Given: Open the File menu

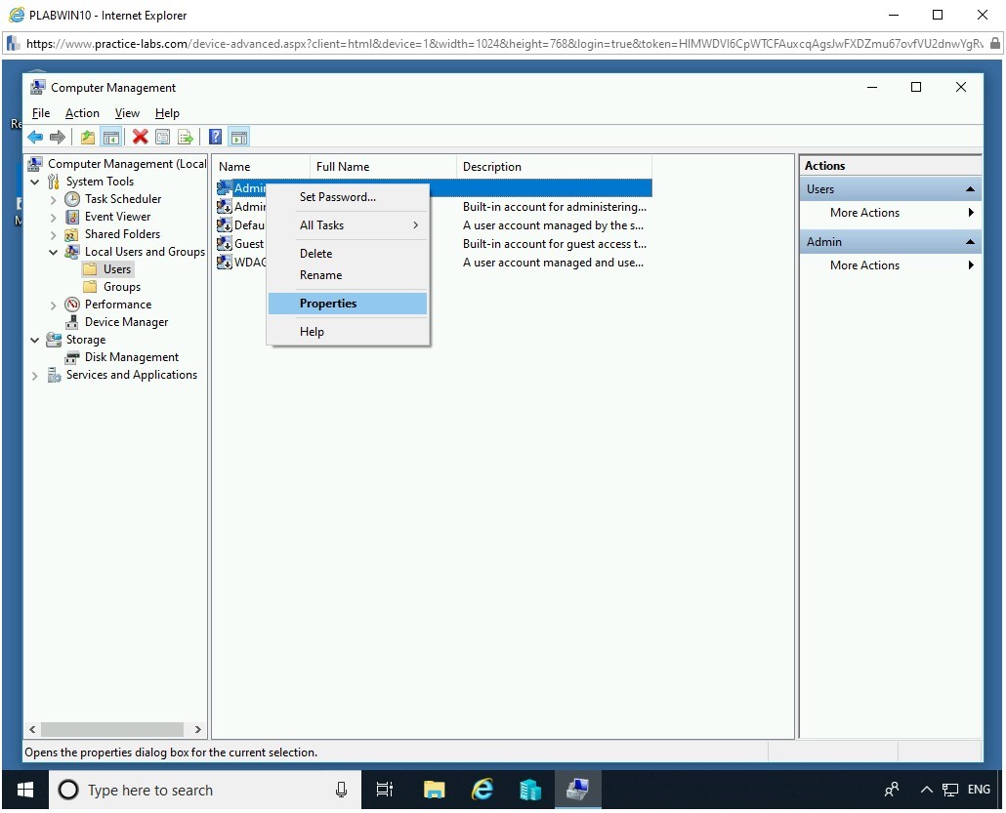Looking at the screenshot, I should 41,113.
